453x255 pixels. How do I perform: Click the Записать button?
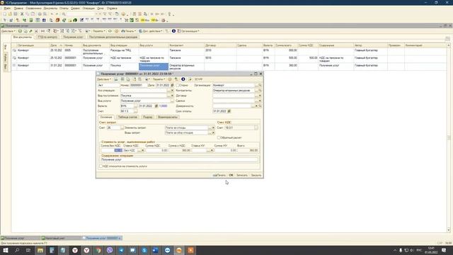pos(242,175)
